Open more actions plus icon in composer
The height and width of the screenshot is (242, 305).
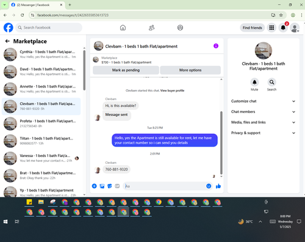(95, 186)
